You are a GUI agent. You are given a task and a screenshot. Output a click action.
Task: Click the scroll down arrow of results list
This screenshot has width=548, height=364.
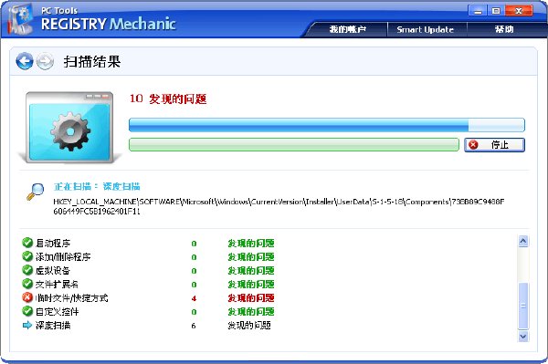523,337
